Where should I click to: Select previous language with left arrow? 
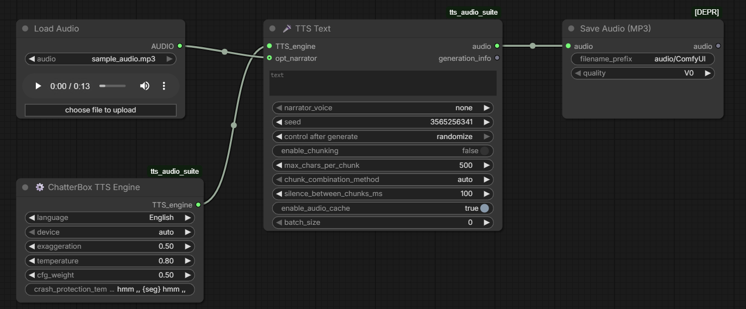point(32,218)
